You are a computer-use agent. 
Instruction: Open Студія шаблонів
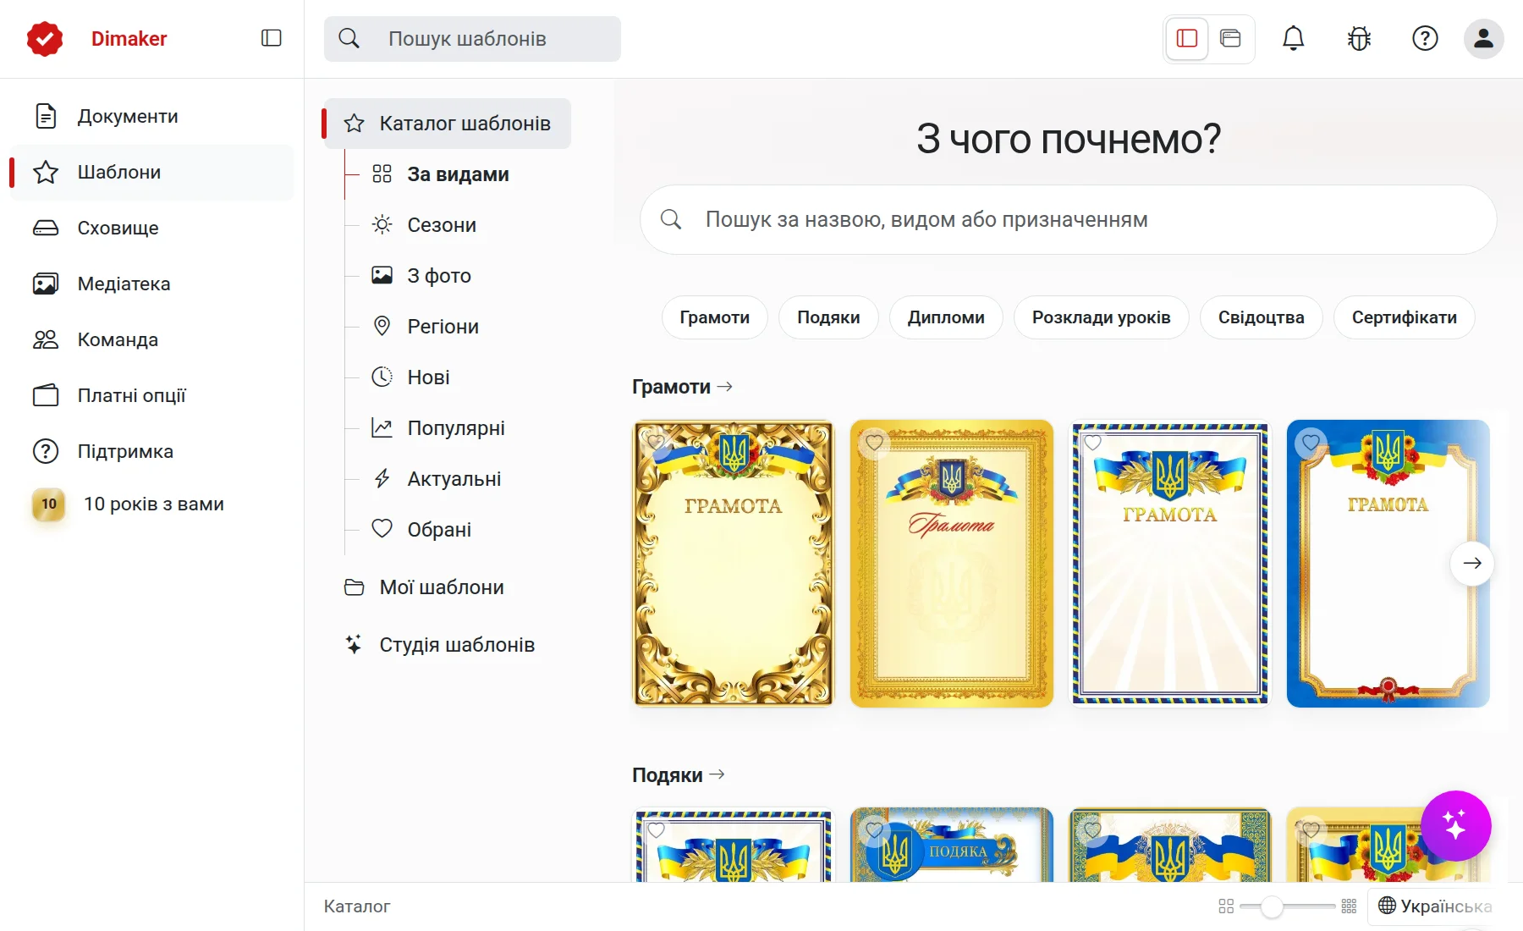coord(440,645)
